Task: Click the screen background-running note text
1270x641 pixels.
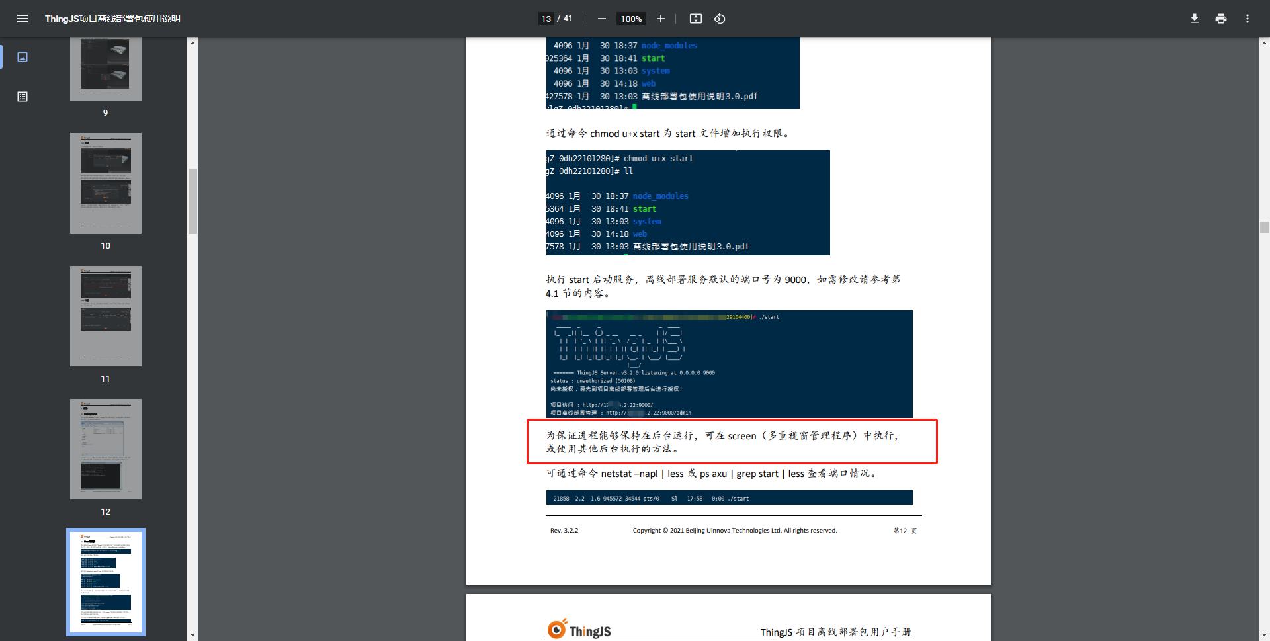Action: [x=723, y=442]
